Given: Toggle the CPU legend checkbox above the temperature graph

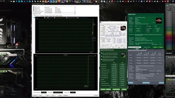Looking at the screenshot, I should (45, 18).
